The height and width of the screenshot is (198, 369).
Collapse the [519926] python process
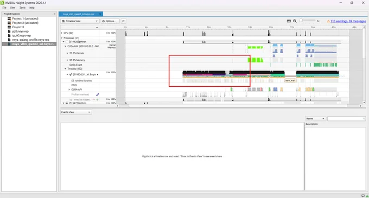[63, 42]
